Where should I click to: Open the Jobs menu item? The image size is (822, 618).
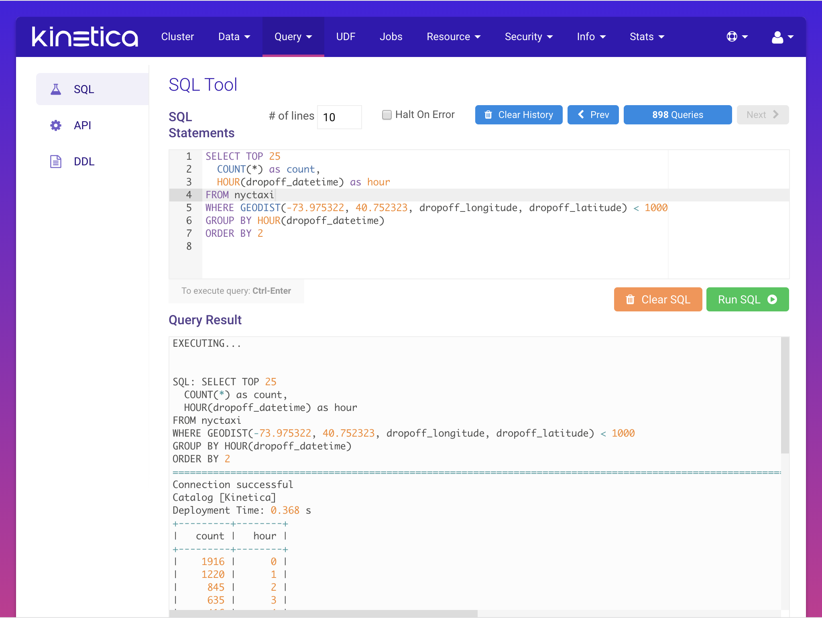point(391,37)
